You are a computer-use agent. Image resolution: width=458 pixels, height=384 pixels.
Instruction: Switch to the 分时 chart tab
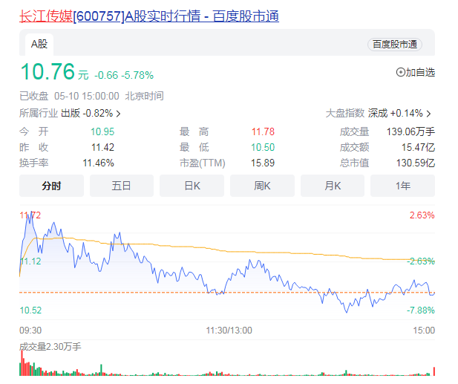tap(51, 186)
